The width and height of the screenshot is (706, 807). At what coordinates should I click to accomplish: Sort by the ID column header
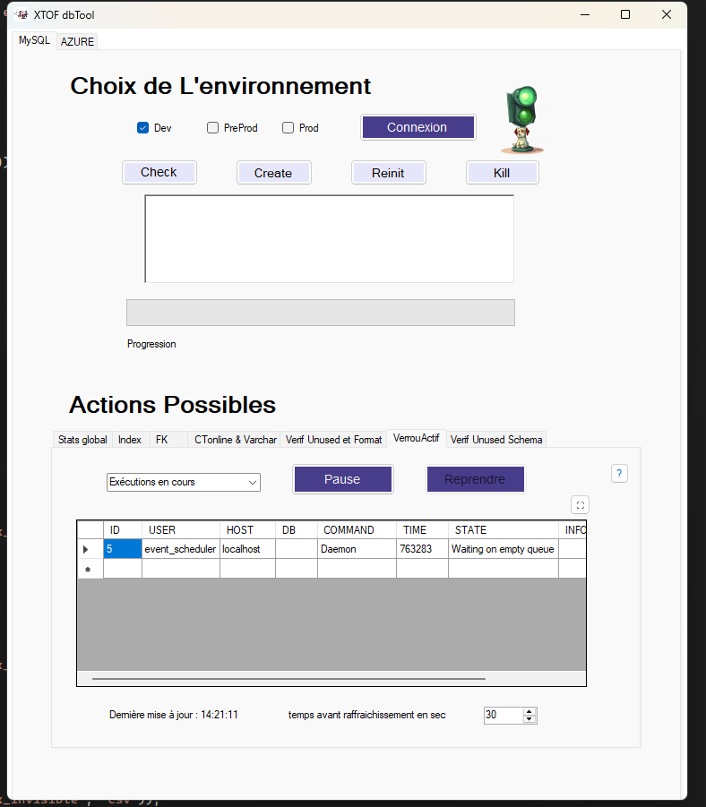(x=123, y=529)
